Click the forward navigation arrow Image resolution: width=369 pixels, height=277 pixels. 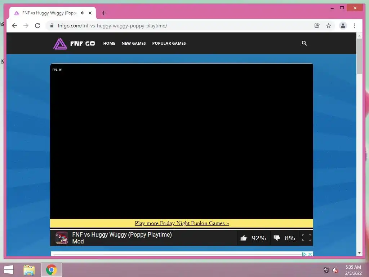coord(26,26)
